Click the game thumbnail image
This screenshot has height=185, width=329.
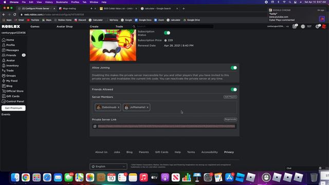(x=113, y=45)
